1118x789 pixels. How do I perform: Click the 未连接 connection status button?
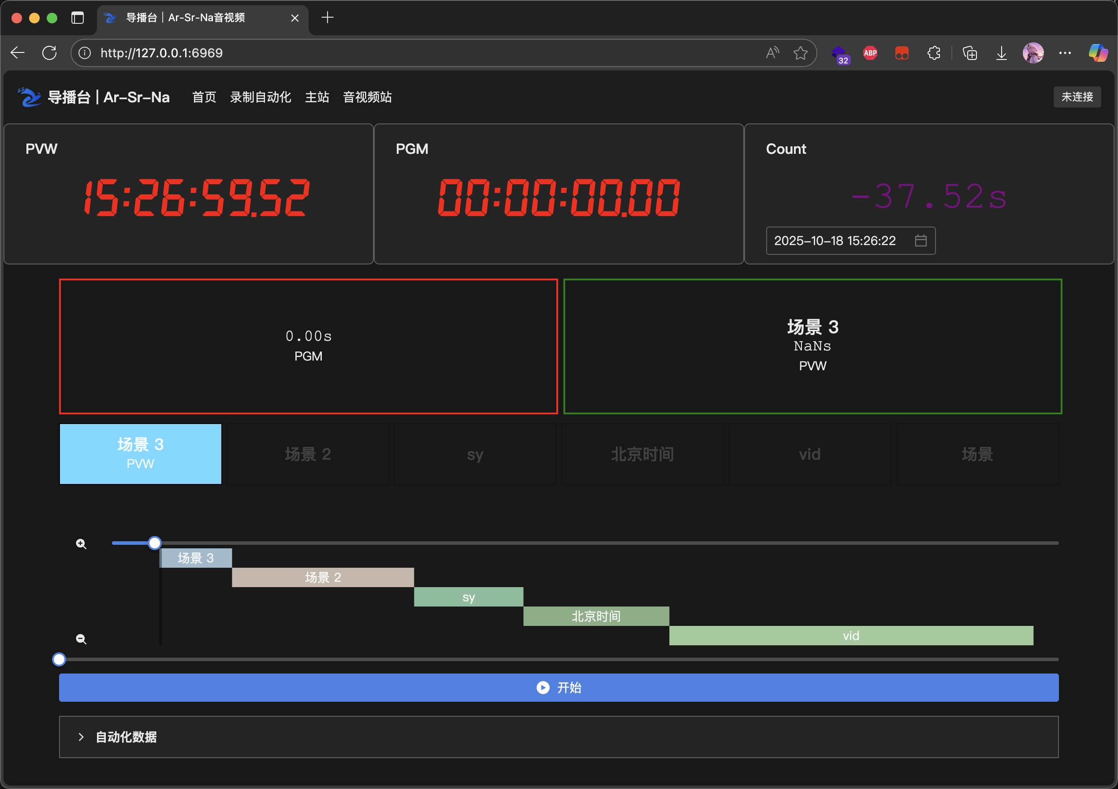tap(1077, 97)
